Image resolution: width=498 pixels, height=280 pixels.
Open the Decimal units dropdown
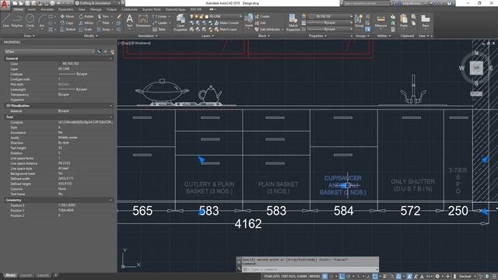point(467,277)
